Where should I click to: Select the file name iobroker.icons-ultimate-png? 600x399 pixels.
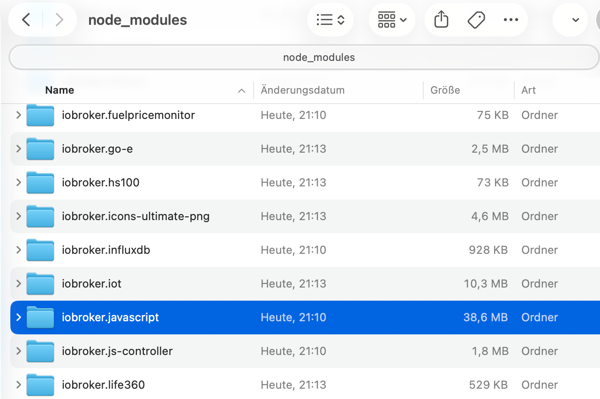[x=135, y=216]
